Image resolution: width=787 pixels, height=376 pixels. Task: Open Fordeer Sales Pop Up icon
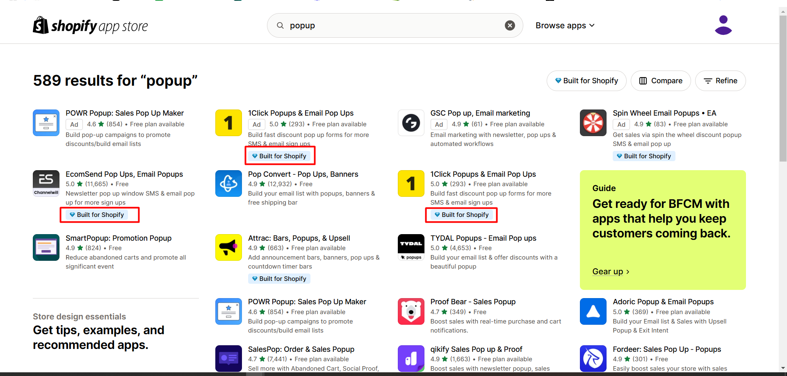pyautogui.click(x=593, y=358)
